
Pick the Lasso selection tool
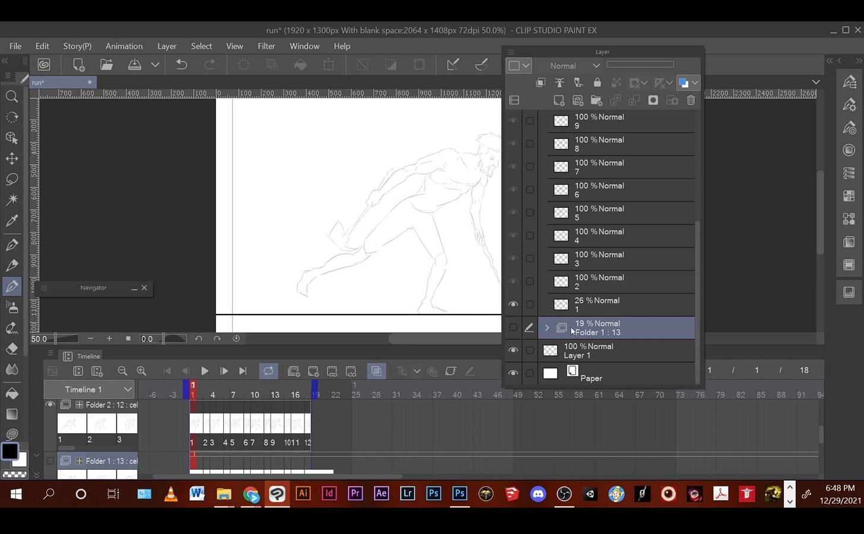click(x=12, y=179)
